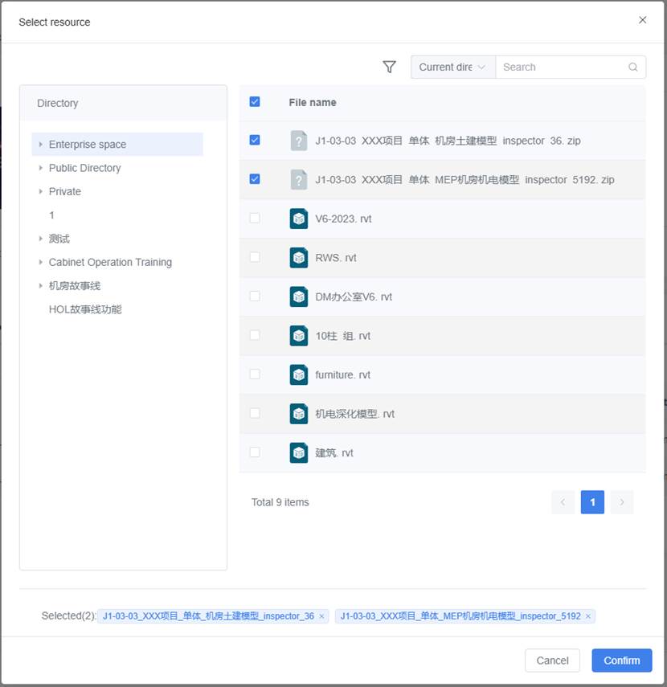Uncheck the MEP机房机电模型 zip file
This screenshot has height=687, width=667.
point(255,179)
